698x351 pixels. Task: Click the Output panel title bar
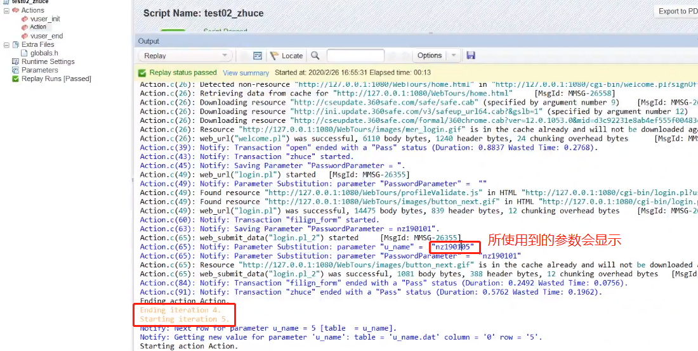point(416,41)
